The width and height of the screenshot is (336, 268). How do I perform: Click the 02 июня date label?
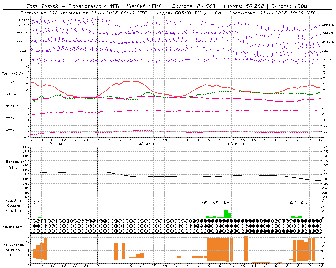[x=147, y=144]
